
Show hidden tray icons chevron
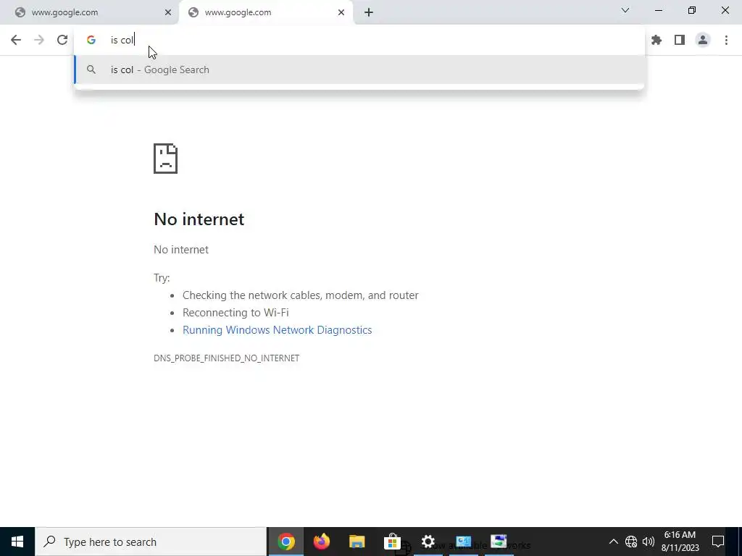pos(613,542)
